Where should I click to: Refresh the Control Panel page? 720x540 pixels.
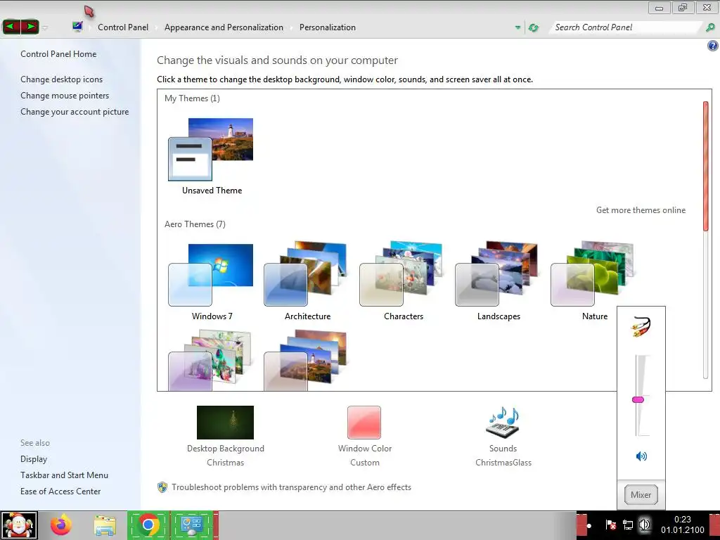533,27
